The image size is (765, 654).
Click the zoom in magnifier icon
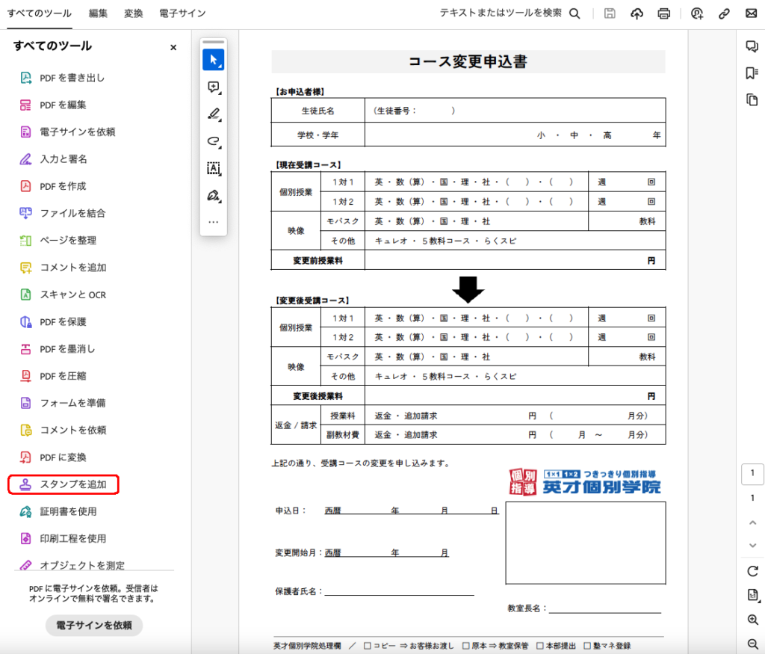pos(752,620)
